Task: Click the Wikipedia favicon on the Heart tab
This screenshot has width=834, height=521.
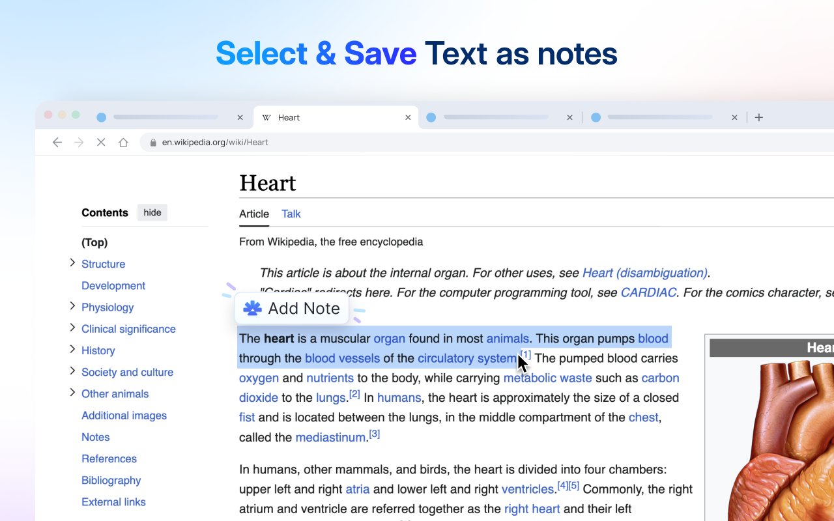Action: click(x=266, y=118)
